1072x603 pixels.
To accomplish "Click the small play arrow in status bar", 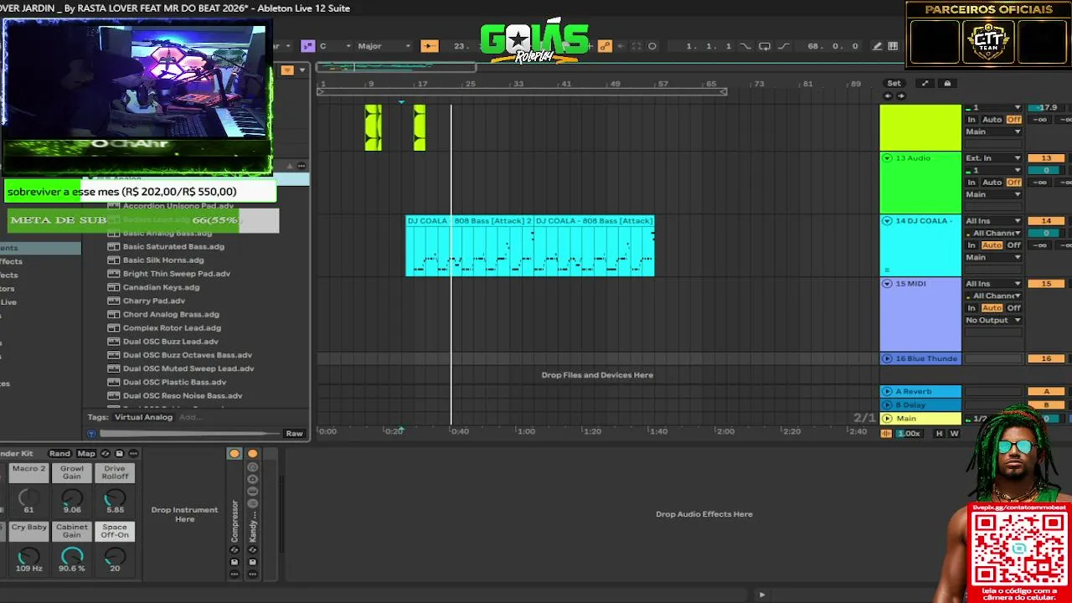I will click(761, 595).
